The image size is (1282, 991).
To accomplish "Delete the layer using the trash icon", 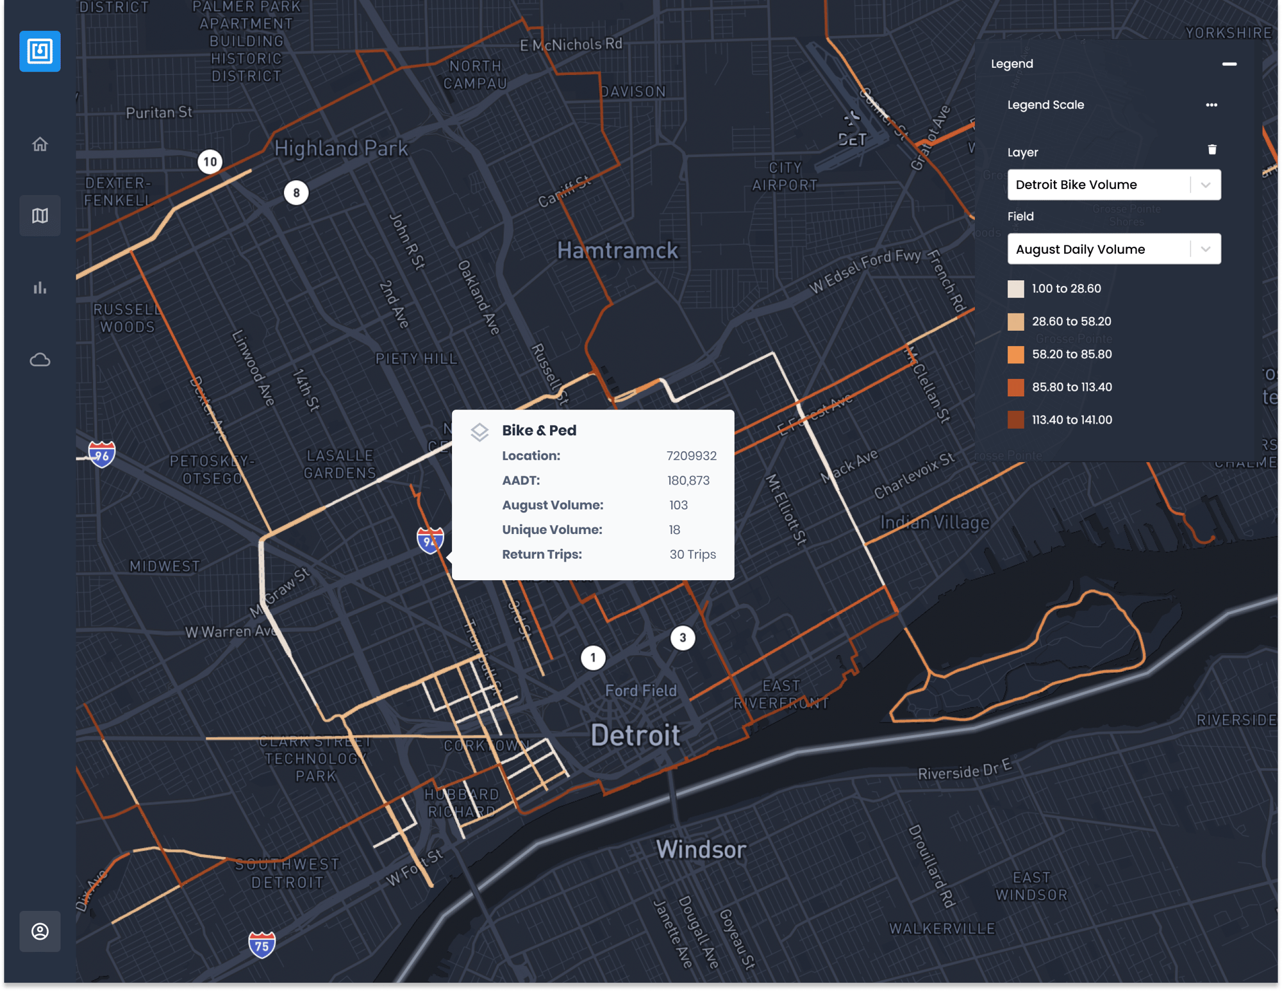I will coord(1213,149).
